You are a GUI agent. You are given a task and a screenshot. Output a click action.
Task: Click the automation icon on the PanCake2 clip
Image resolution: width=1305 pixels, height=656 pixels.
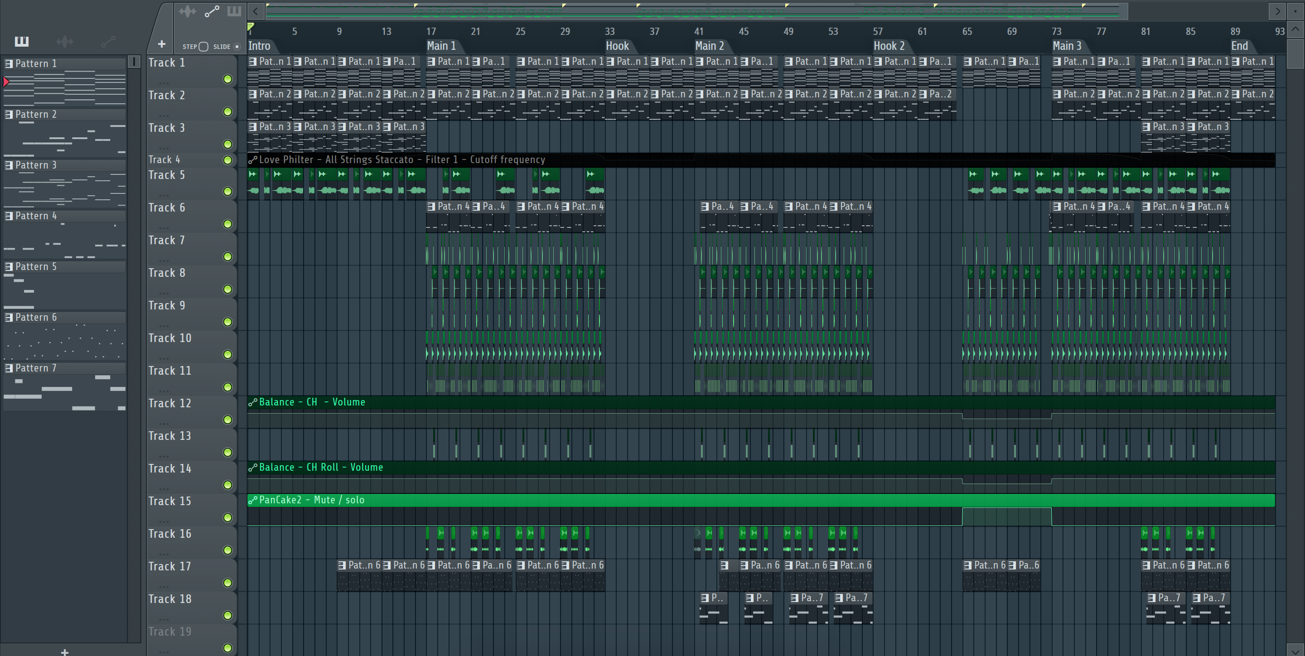(253, 500)
